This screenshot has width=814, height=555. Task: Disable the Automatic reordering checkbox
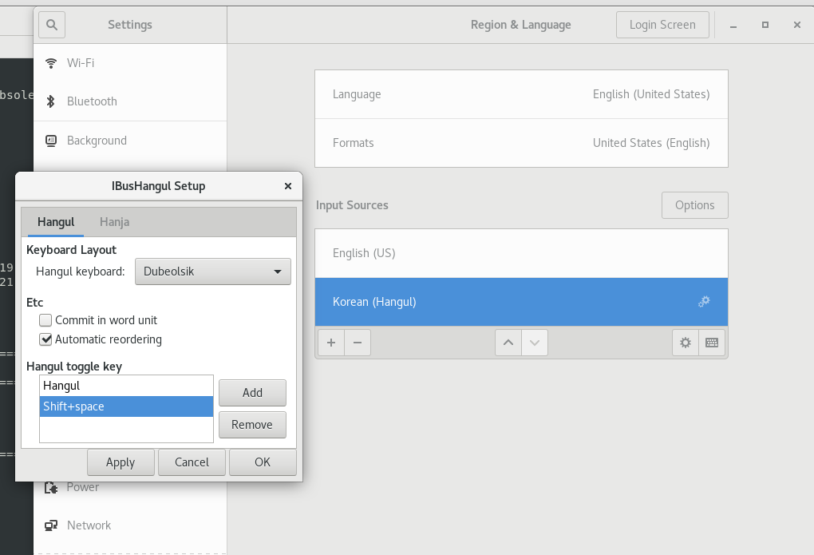coord(45,339)
